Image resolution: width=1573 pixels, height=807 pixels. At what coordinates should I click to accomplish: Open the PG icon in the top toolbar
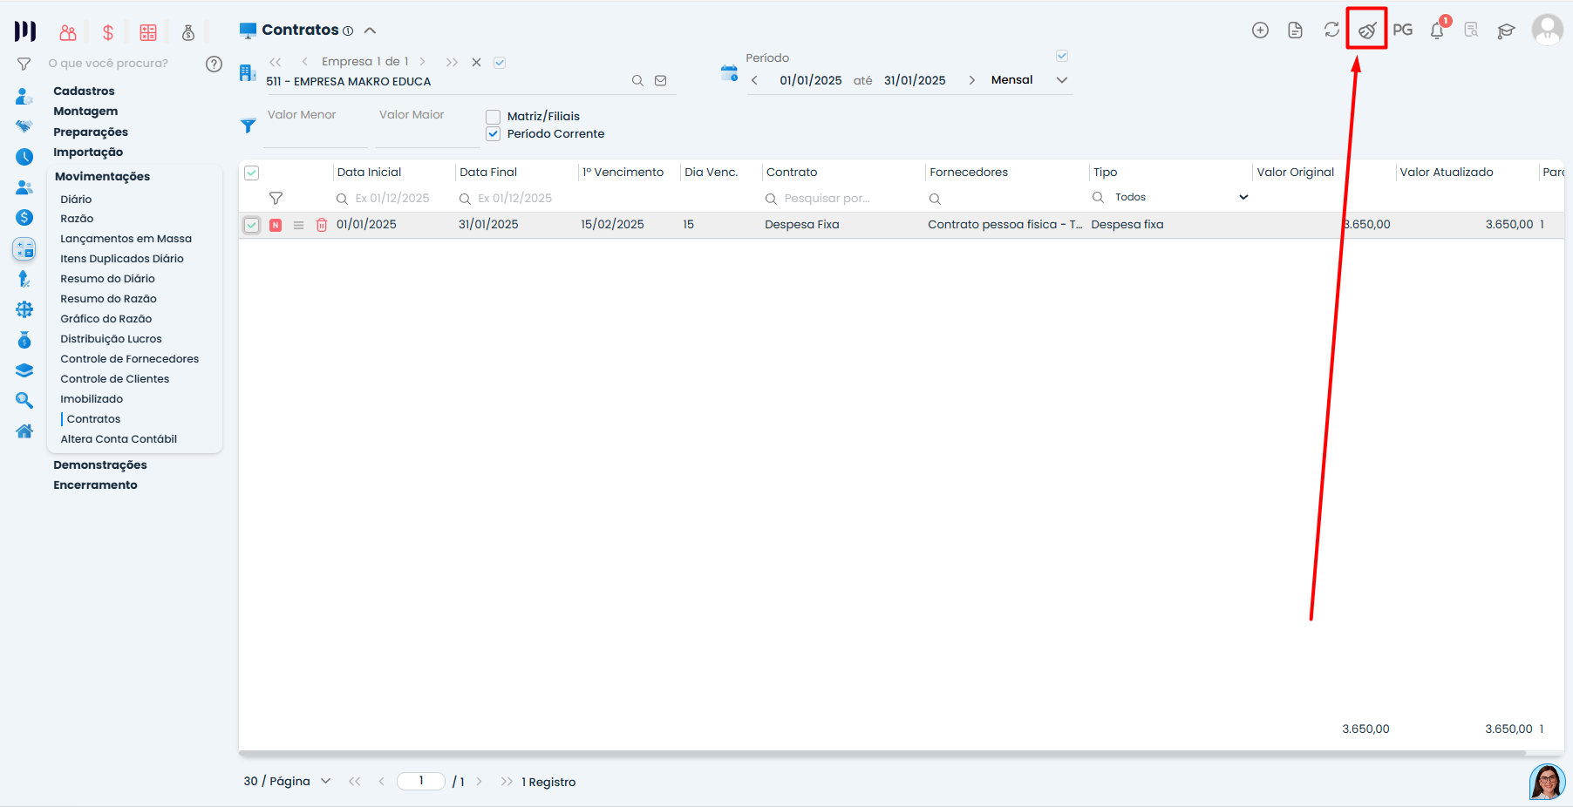1402,29
